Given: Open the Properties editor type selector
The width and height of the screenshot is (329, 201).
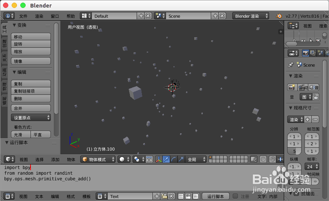Looking at the screenshot, I should 293,53.
